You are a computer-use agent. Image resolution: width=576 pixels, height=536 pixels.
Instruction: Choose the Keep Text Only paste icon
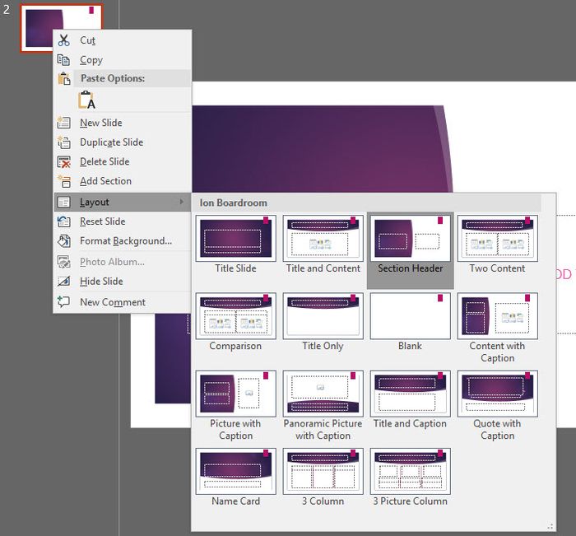(86, 100)
